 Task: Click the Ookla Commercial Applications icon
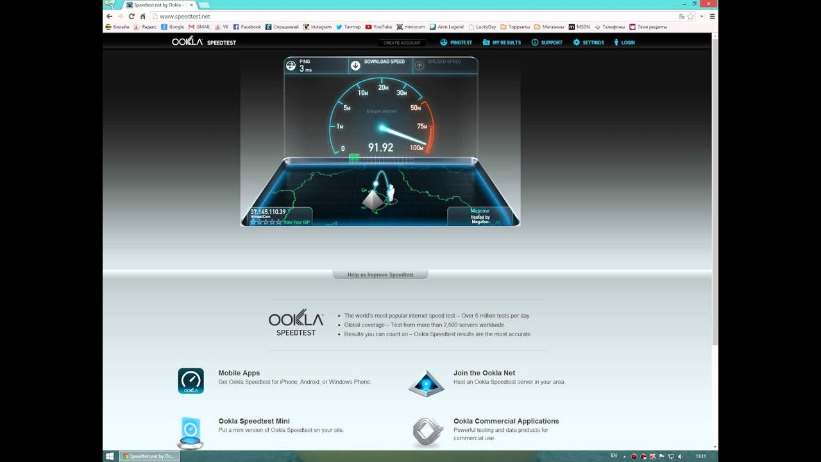click(428, 431)
